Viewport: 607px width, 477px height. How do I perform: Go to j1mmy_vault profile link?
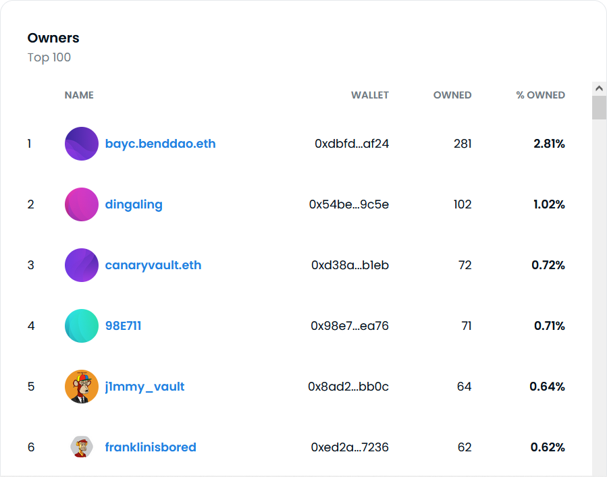[x=144, y=387]
